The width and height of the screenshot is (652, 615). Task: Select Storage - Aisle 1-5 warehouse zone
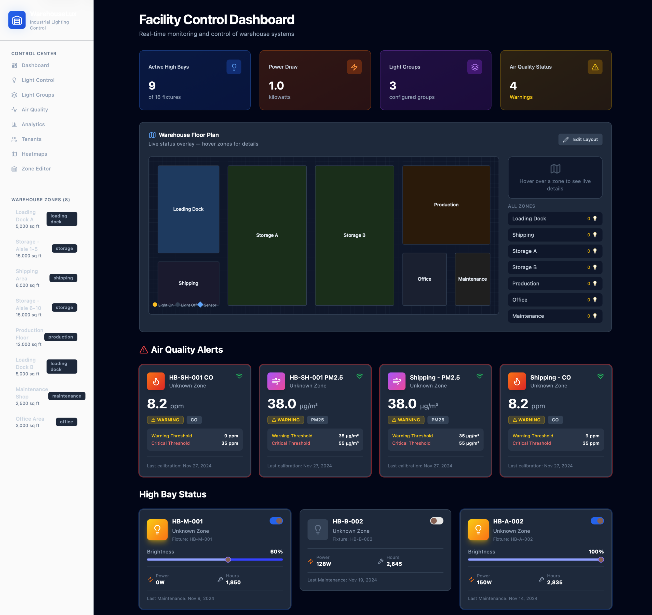click(47, 249)
